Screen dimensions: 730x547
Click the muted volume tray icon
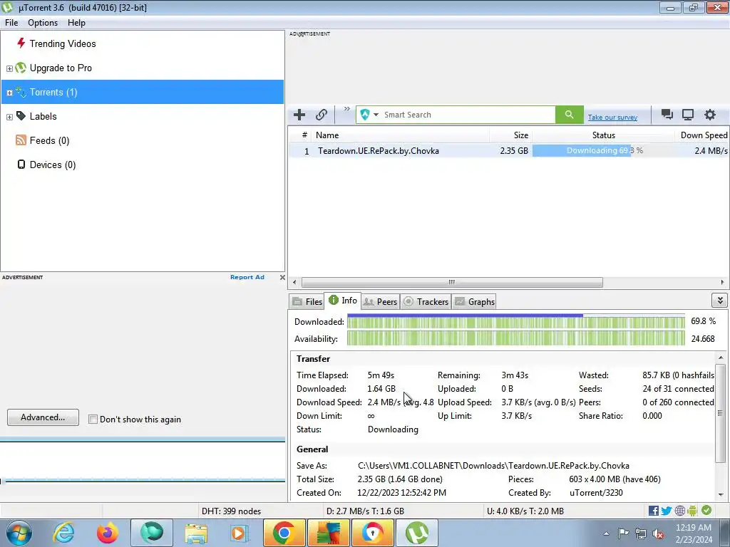(658, 533)
